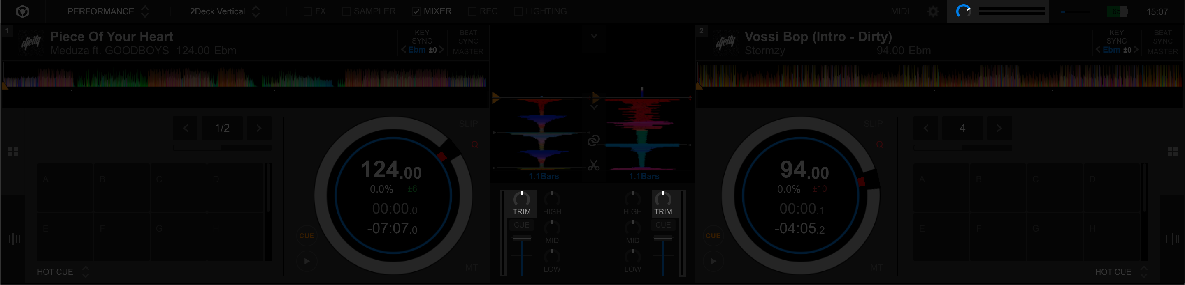Open the settings gear preferences
This screenshot has width=1185, height=285.
[933, 11]
